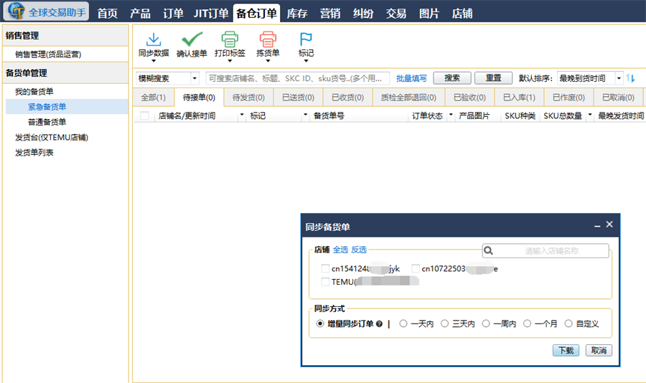The image size is (646, 383).
Task: Click 我的备货单 in sidebar
Action: [x=34, y=91]
